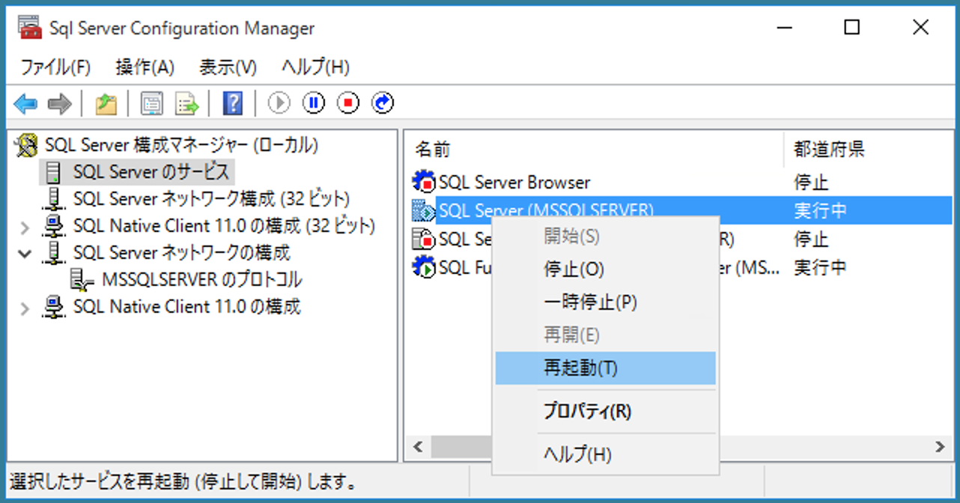Choose ヘルプ(H) in the context menu
The image size is (960, 503).
(x=606, y=454)
